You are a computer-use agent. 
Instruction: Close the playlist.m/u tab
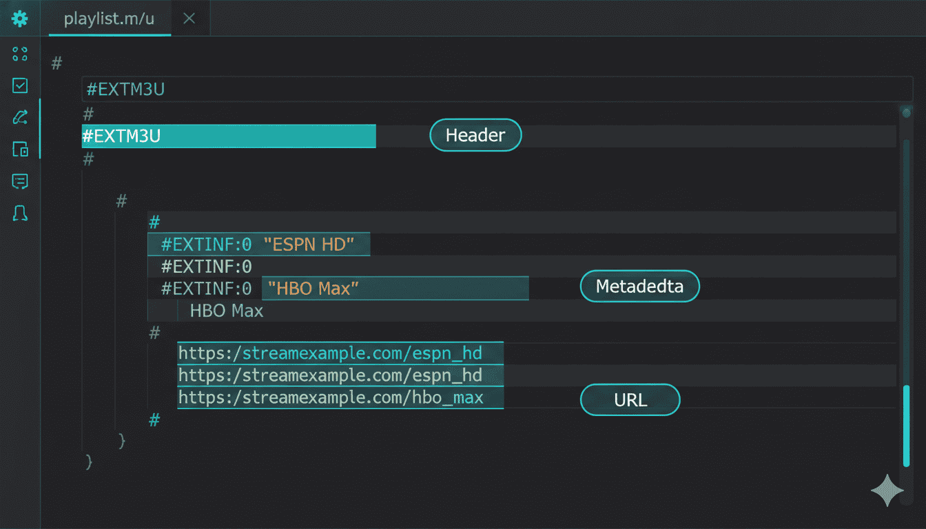(x=189, y=19)
